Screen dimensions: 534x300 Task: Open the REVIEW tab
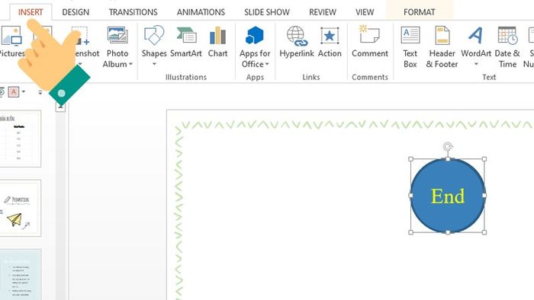click(323, 12)
